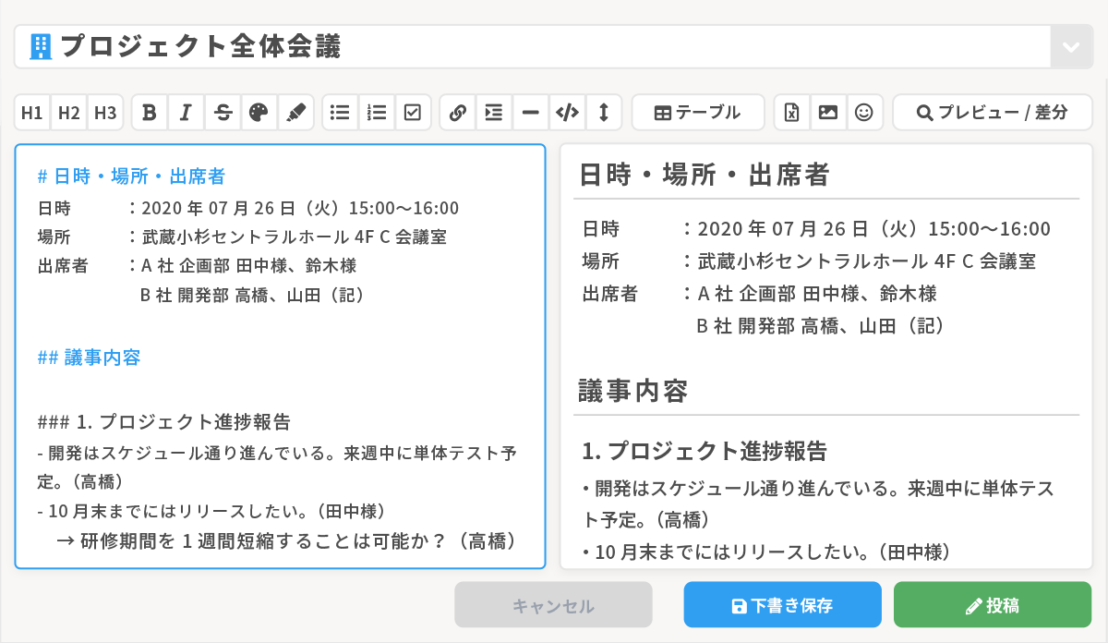1108x643 pixels.
Task: Insert a code block
Action: [x=567, y=113]
